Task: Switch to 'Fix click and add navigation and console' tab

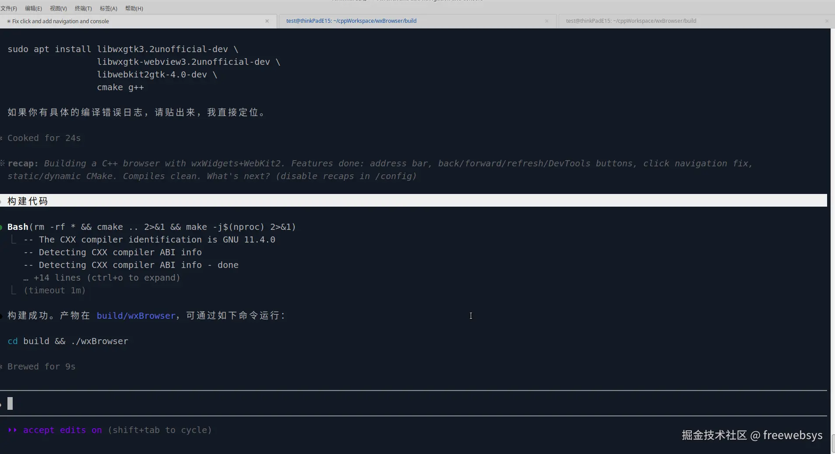Action: [x=138, y=21]
